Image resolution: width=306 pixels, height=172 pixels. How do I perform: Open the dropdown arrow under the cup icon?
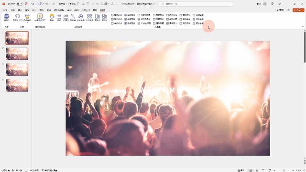[27, 22]
